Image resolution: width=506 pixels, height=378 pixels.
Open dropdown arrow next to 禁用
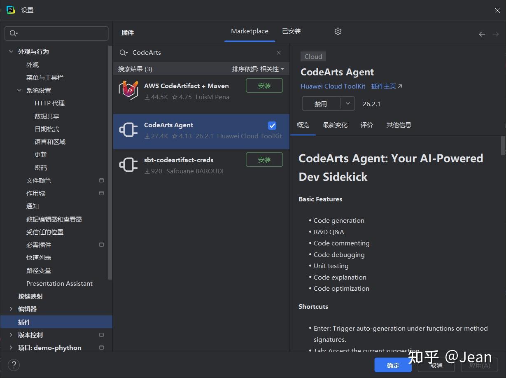348,104
